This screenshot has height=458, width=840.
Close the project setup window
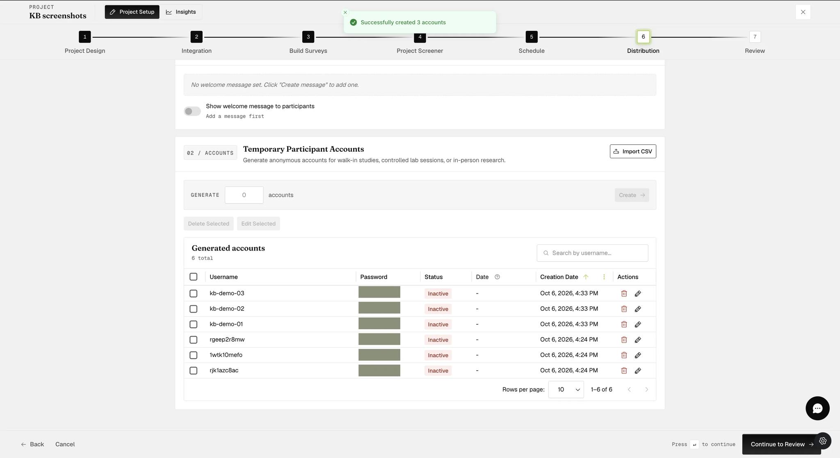803,12
